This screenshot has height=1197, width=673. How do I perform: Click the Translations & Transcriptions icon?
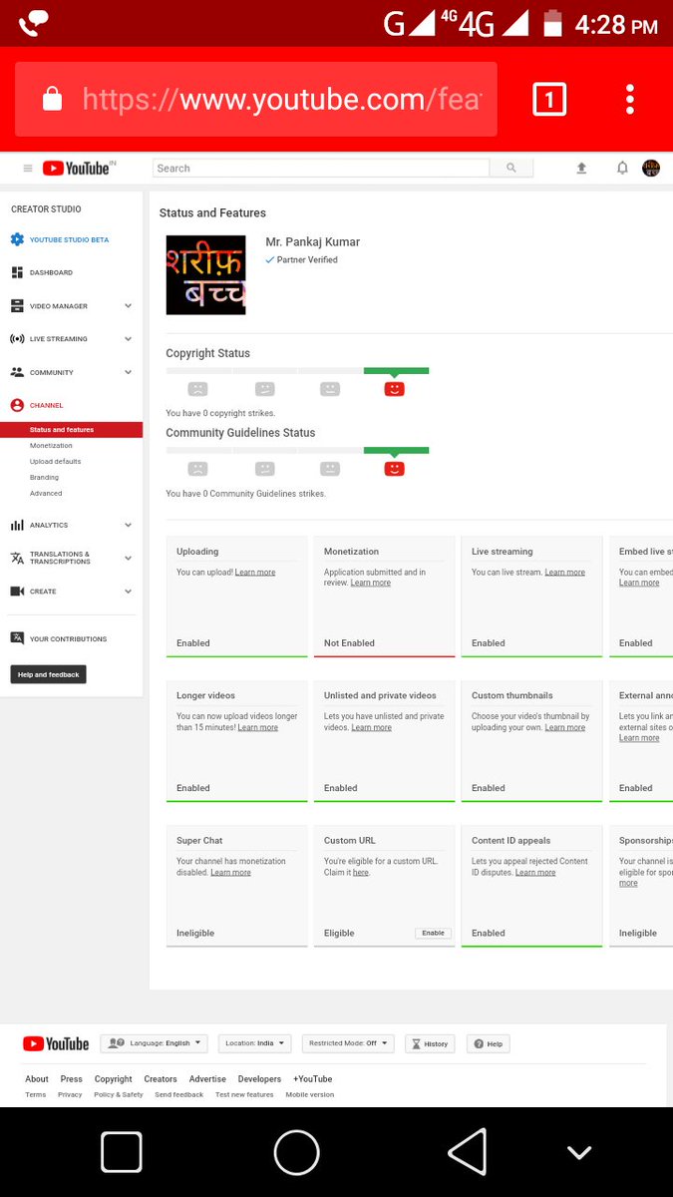[17, 558]
